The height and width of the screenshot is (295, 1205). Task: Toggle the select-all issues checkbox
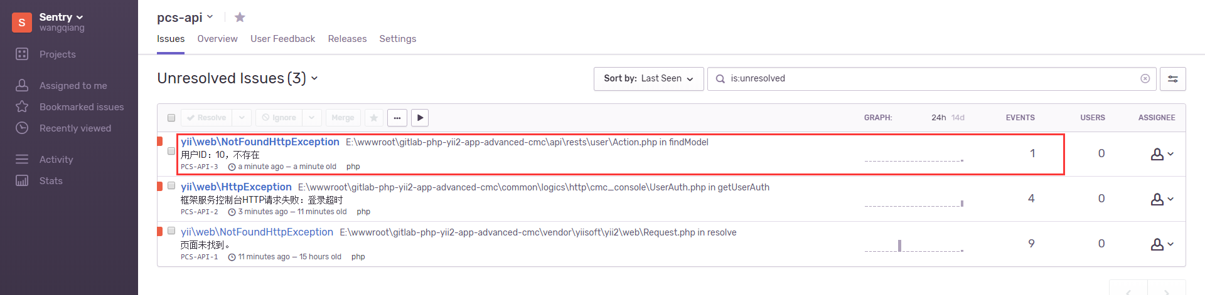[171, 118]
